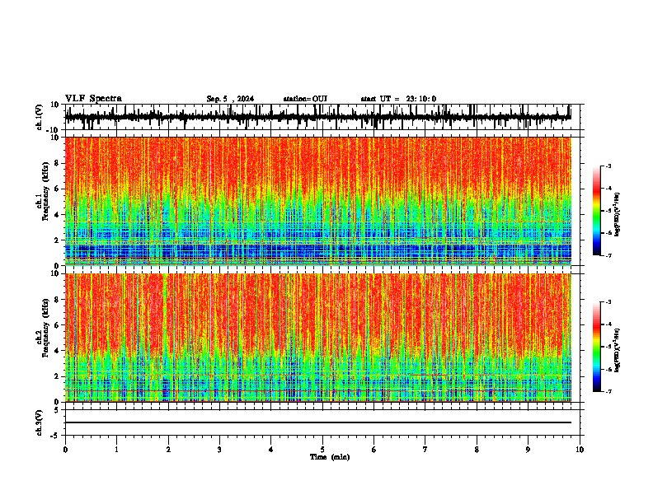Click the flat ch.3 voltage trace line

tap(318, 422)
